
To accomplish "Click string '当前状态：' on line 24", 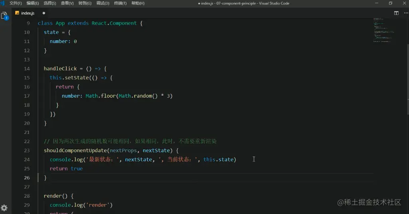I will point(179,159).
